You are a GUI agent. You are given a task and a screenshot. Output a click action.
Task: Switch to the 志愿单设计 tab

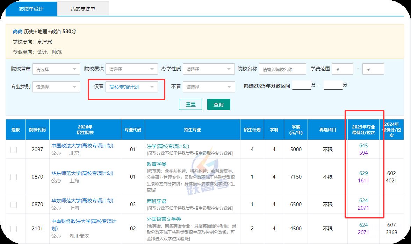[x=31, y=9]
